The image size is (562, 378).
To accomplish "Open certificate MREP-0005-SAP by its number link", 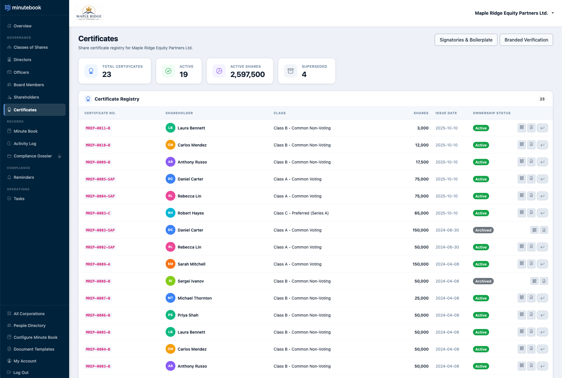I will (100, 179).
